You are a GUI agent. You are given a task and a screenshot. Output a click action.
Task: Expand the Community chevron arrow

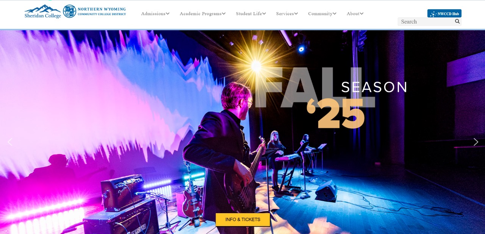pos(335,14)
